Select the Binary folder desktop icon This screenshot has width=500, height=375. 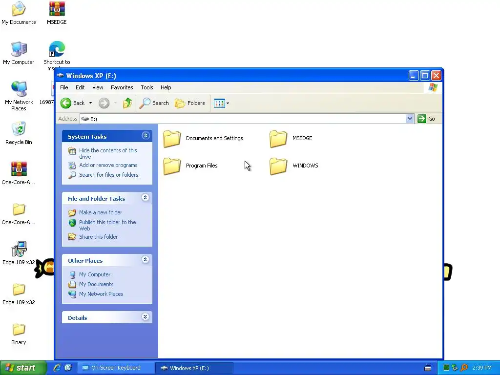(x=19, y=333)
